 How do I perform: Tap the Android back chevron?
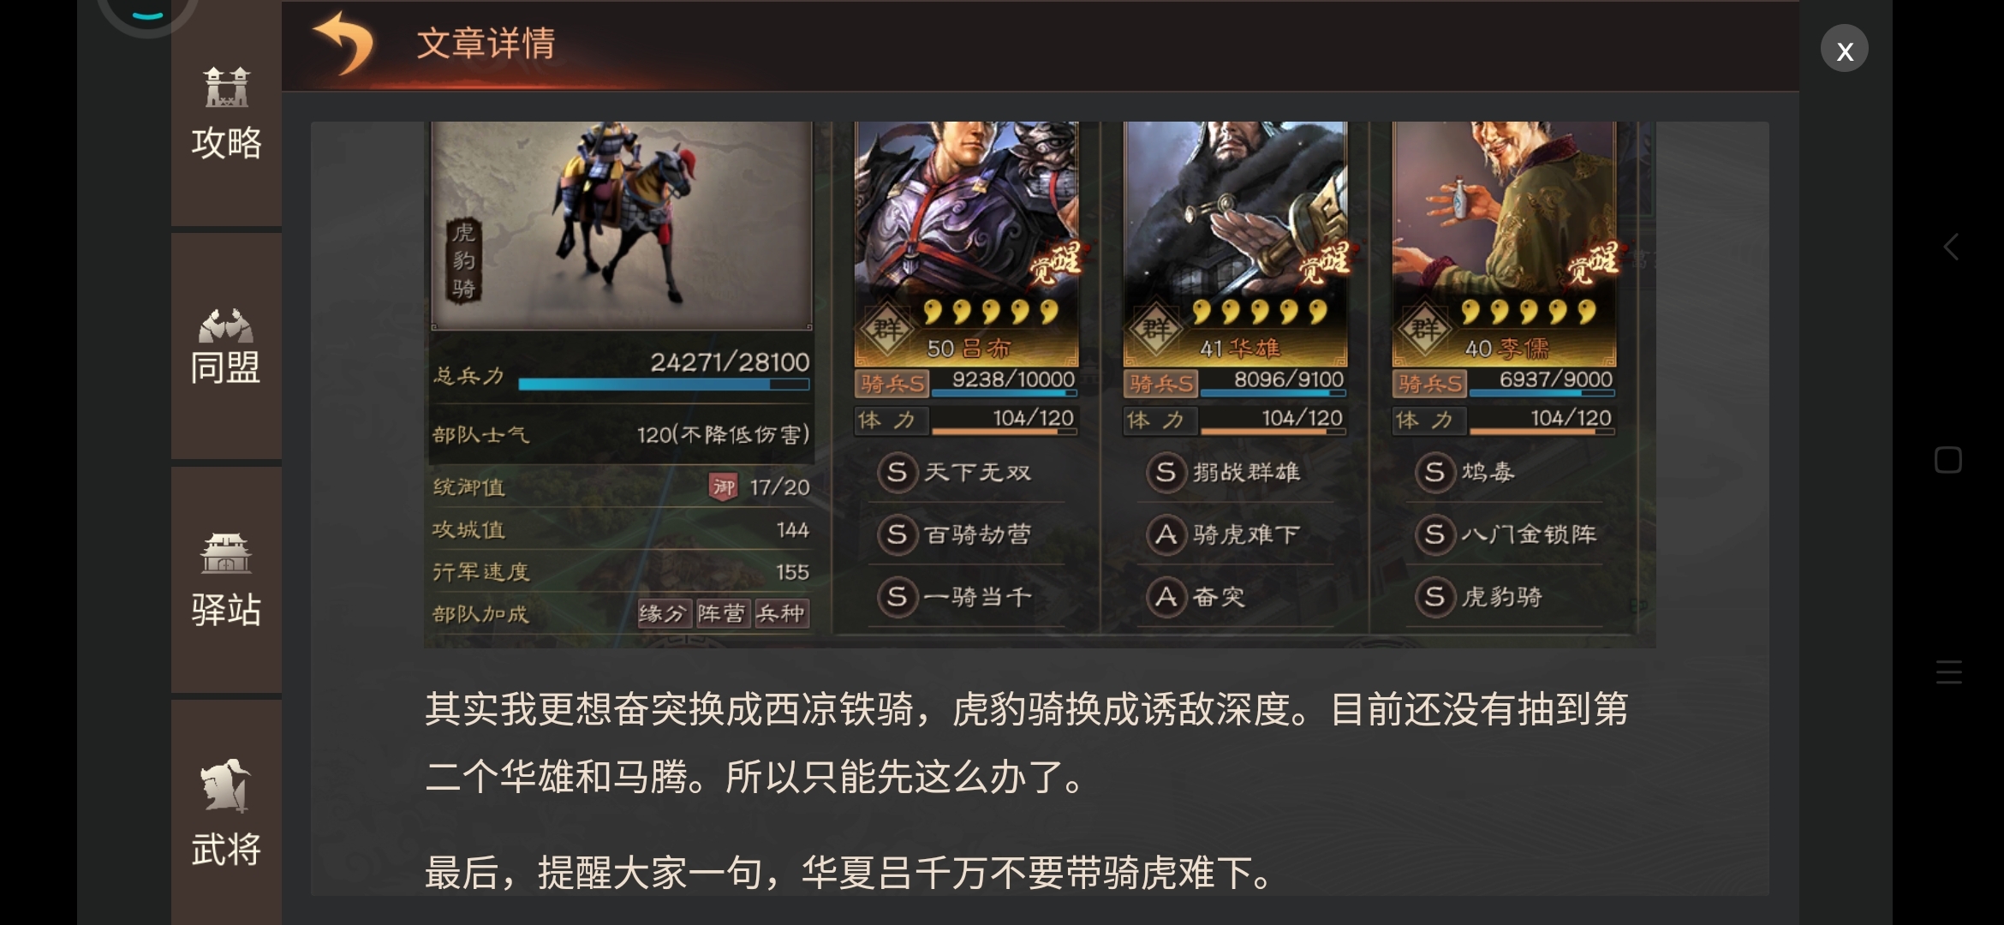point(1950,248)
